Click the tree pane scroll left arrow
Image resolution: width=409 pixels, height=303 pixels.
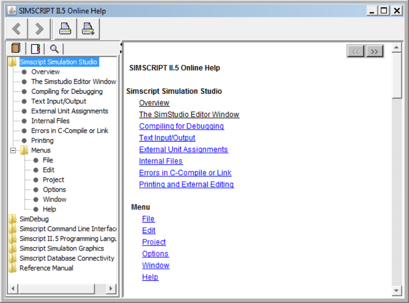pos(13,288)
